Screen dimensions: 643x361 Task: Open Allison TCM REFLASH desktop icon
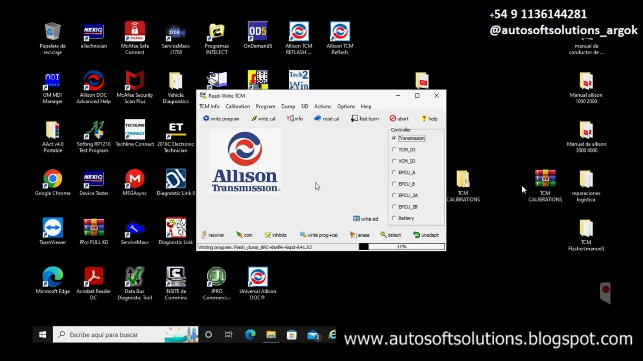(299, 39)
